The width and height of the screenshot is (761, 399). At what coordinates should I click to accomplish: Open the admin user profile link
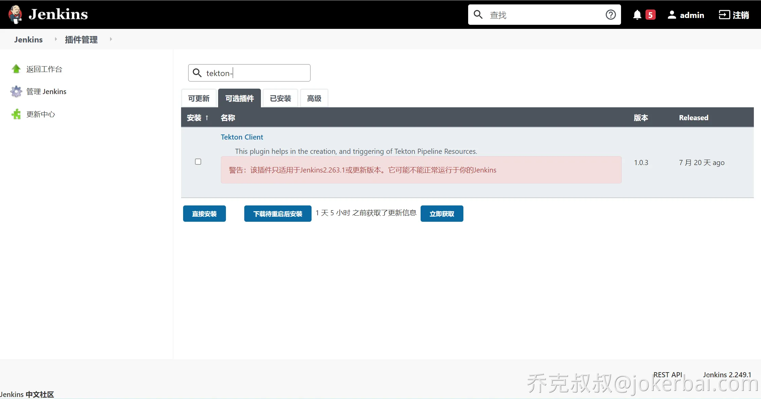tap(692, 15)
